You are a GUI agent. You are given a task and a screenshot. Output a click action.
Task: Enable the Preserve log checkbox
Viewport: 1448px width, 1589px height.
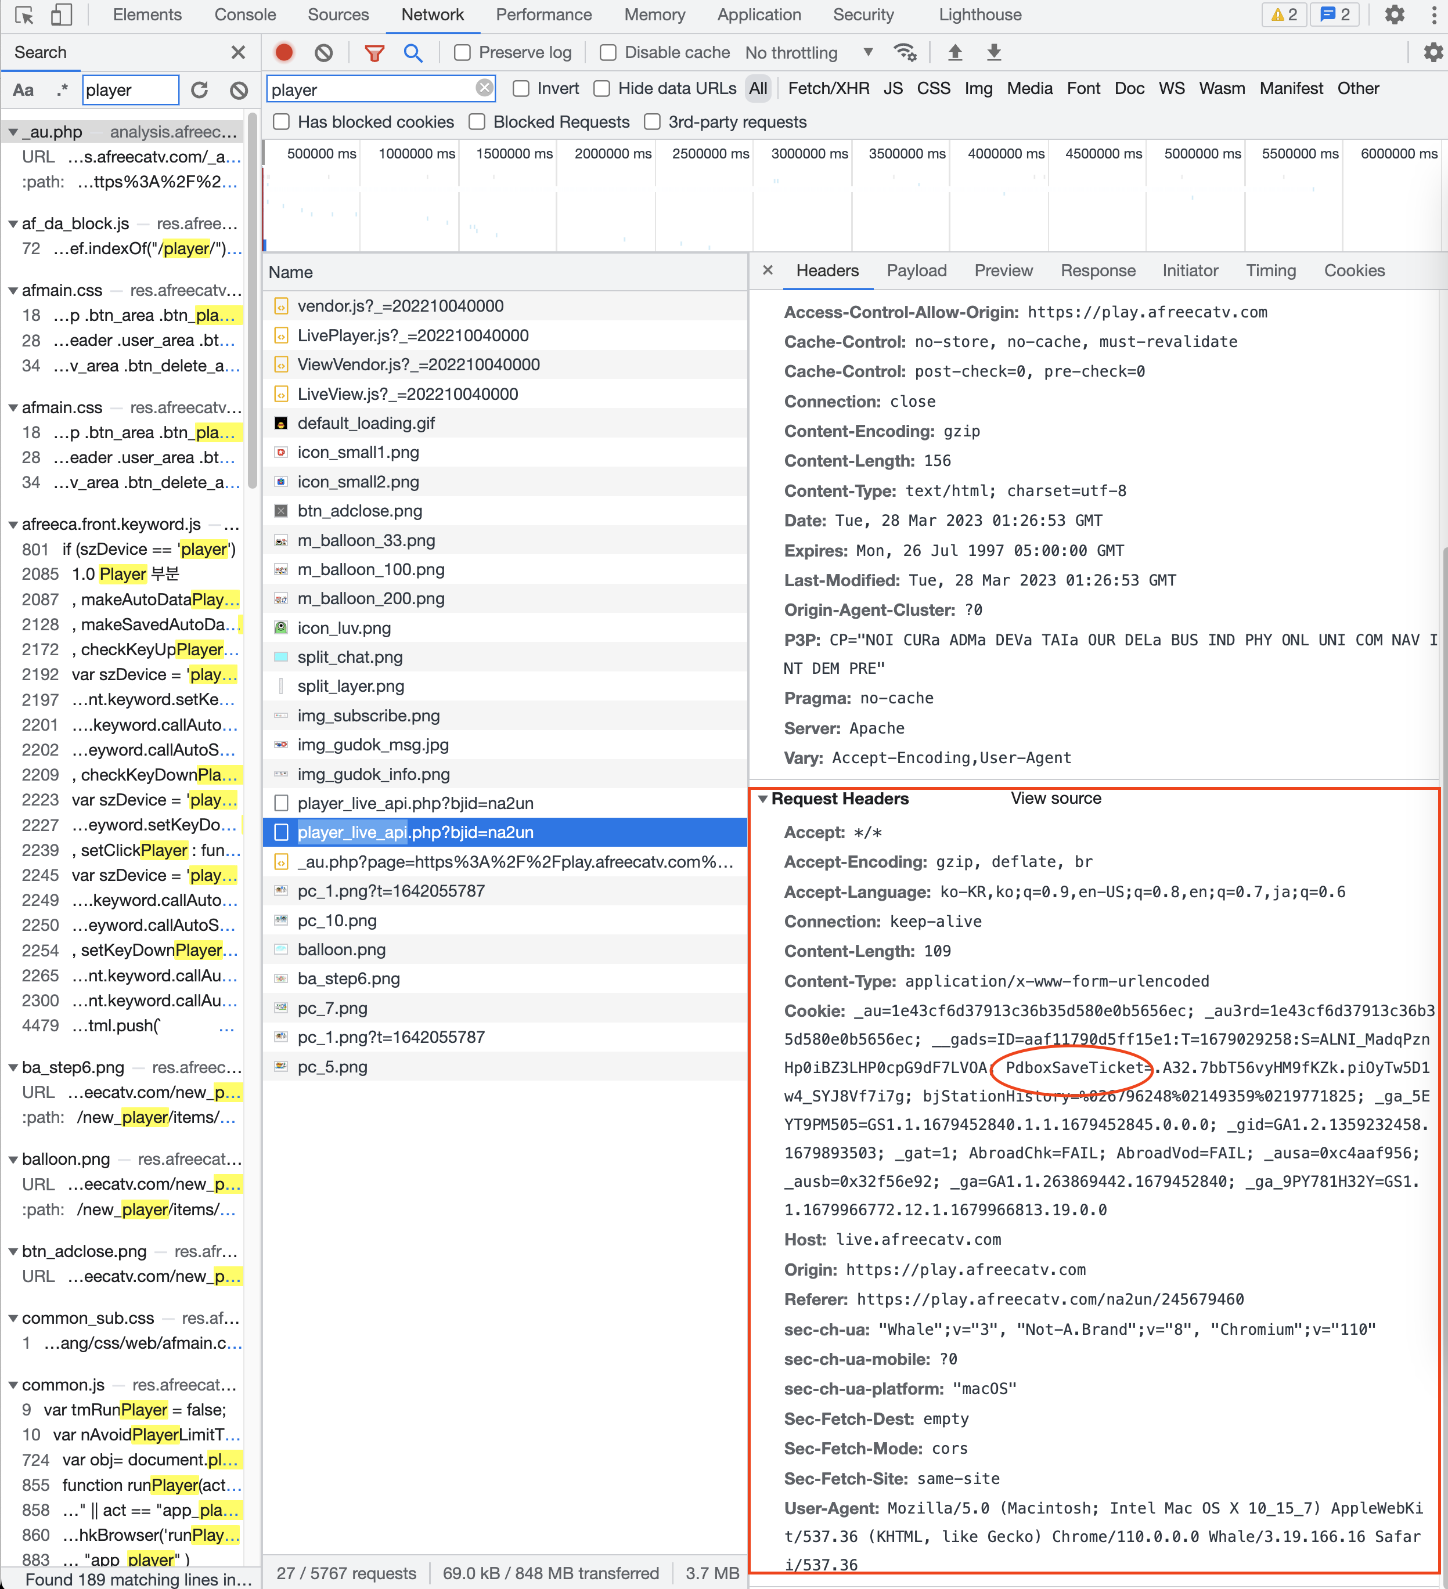[463, 53]
